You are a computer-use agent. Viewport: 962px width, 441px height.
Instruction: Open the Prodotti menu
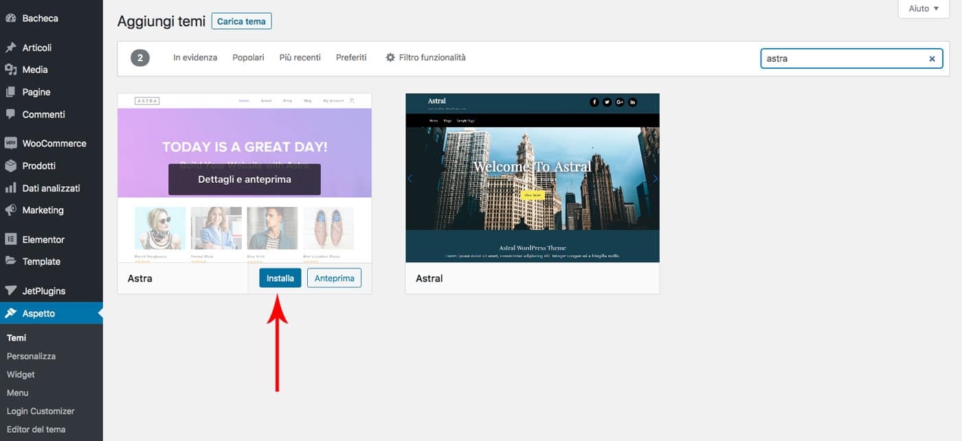pyautogui.click(x=52, y=166)
